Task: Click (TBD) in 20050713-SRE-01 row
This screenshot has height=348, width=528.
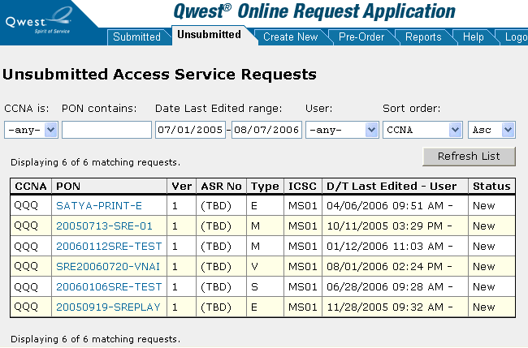Action: 216,226
